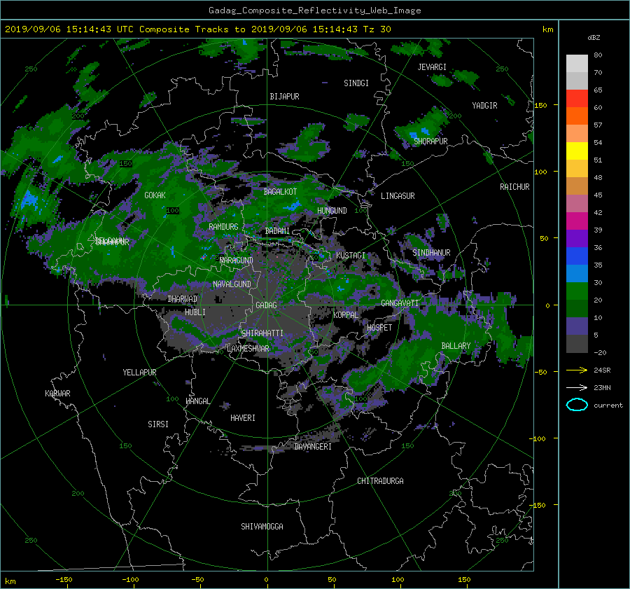Click the KOPPAL city label

pos(346,314)
